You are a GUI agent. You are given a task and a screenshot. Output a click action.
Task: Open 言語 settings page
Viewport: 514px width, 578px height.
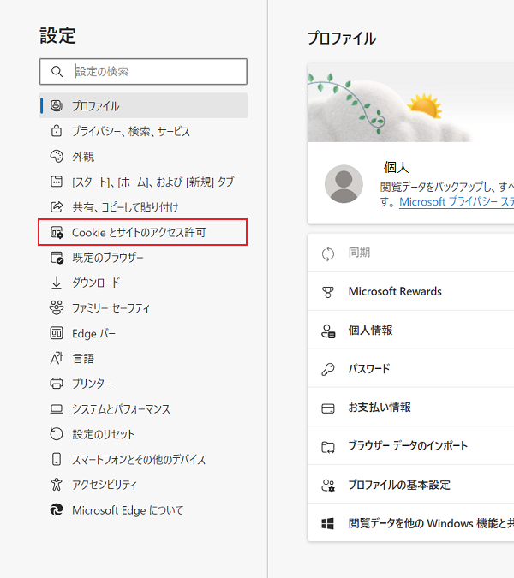83,359
